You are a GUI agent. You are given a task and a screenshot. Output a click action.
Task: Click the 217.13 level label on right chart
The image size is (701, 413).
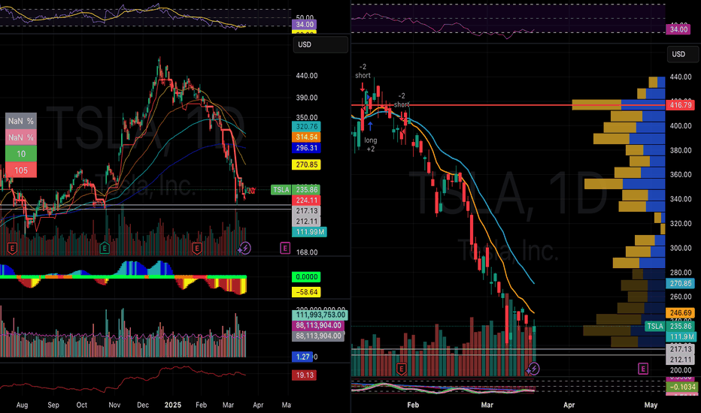[681, 349]
